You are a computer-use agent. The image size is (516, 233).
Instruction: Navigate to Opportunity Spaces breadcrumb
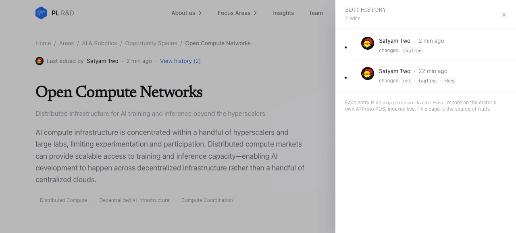pos(151,43)
